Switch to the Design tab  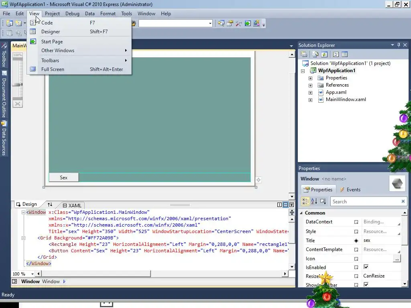tap(26, 204)
